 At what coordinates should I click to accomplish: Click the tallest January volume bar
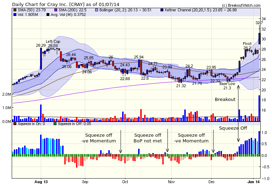tap(259, 108)
